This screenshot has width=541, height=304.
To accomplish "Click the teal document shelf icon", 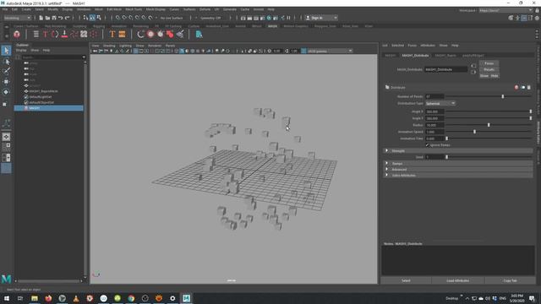I will coord(199,34).
